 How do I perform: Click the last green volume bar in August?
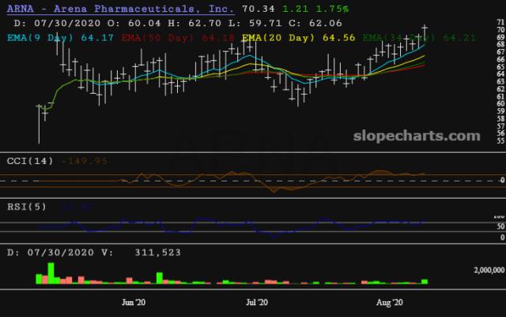[x=425, y=281]
